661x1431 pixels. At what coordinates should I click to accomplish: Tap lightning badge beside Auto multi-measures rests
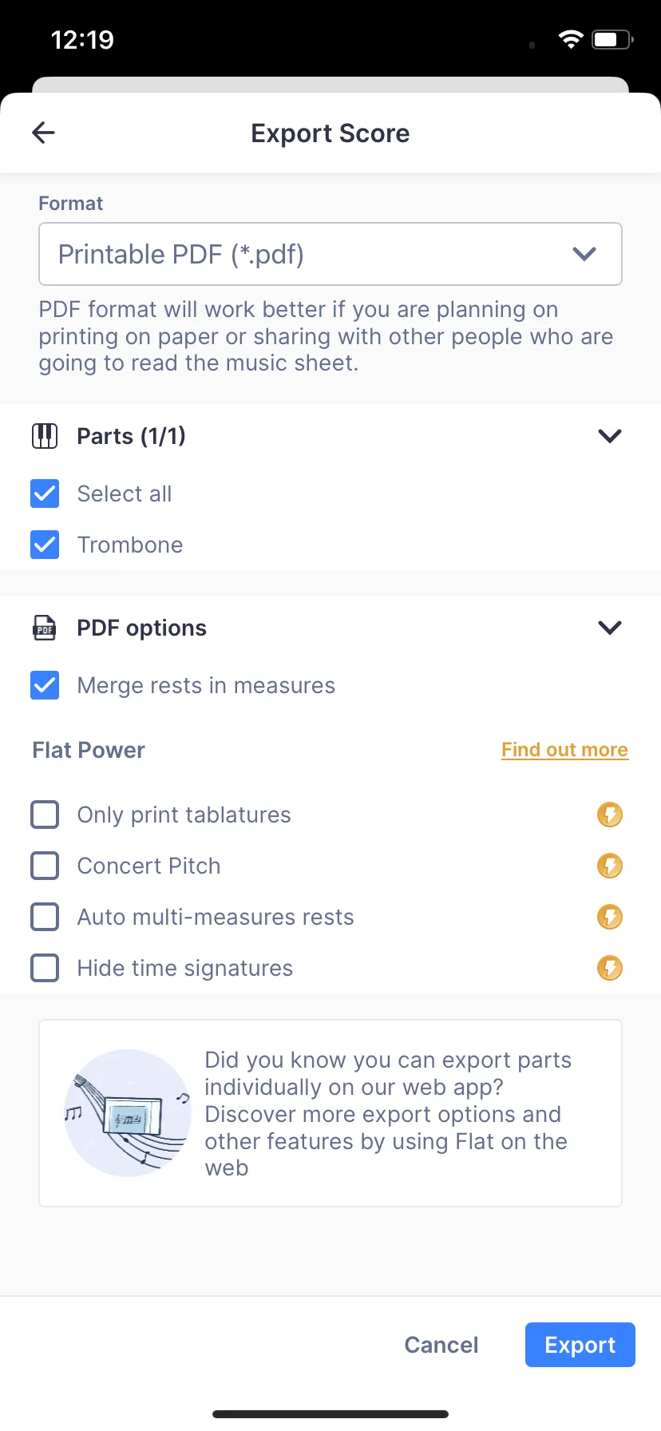point(610,917)
